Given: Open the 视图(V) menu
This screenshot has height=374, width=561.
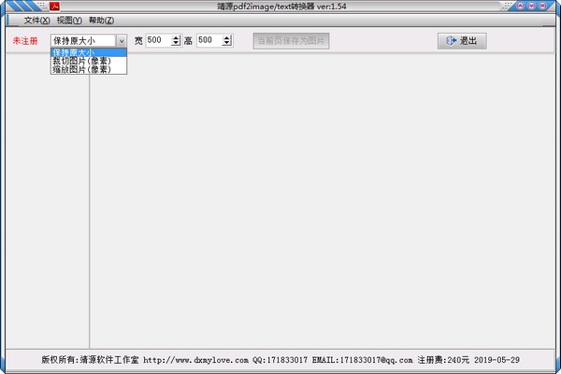Looking at the screenshot, I should tap(69, 21).
